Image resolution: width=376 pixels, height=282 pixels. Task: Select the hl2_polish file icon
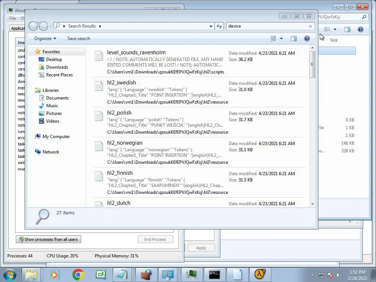[99, 116]
